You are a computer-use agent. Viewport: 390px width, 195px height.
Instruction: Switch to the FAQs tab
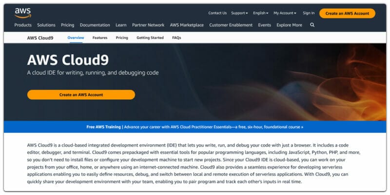click(x=176, y=38)
